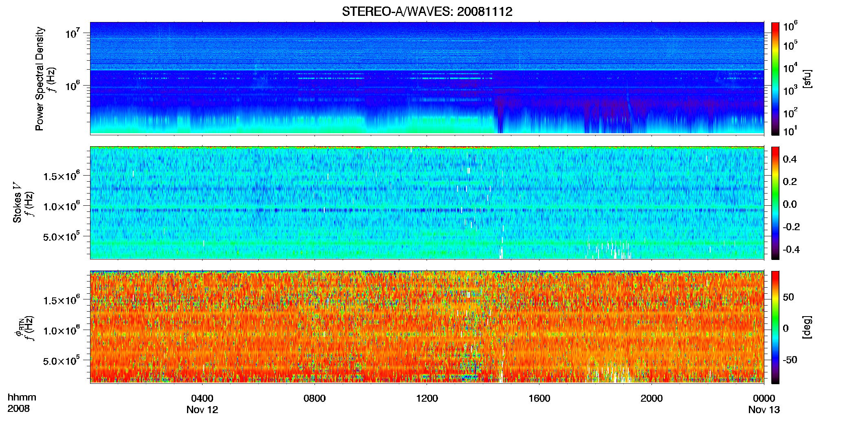Click the φRTN degrees color bar
The width and height of the screenshot is (854, 440).
(775, 328)
